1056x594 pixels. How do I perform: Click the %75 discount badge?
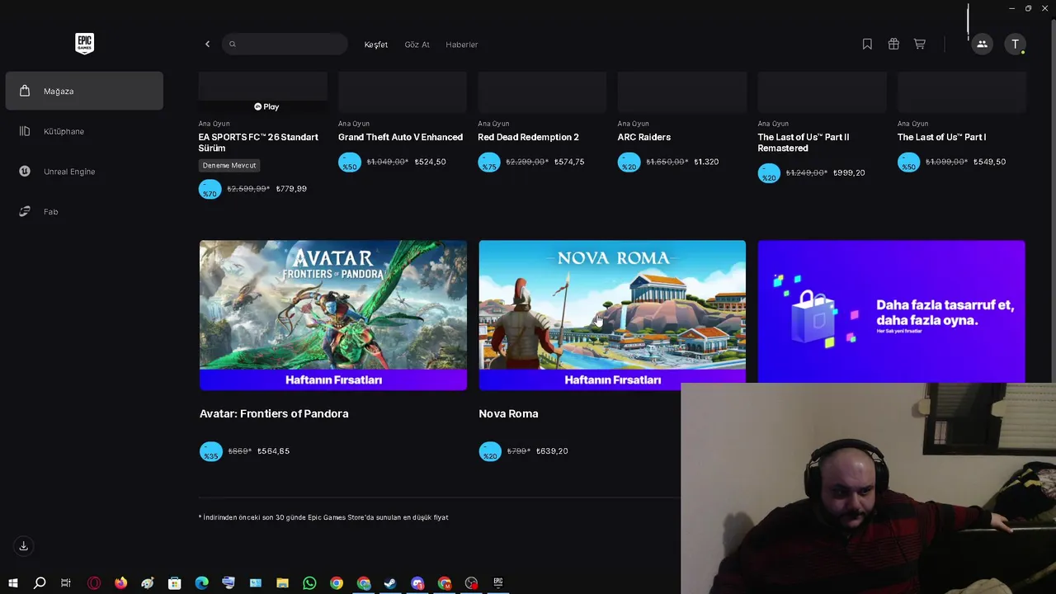point(489,163)
